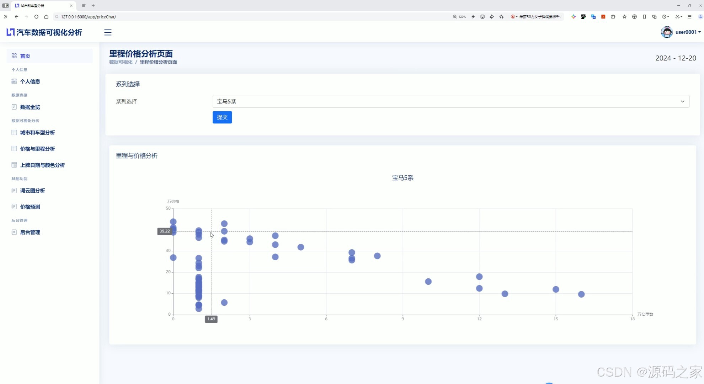Viewport: 704px width, 384px height.
Task: Click the browser home icon
Action: click(46, 17)
